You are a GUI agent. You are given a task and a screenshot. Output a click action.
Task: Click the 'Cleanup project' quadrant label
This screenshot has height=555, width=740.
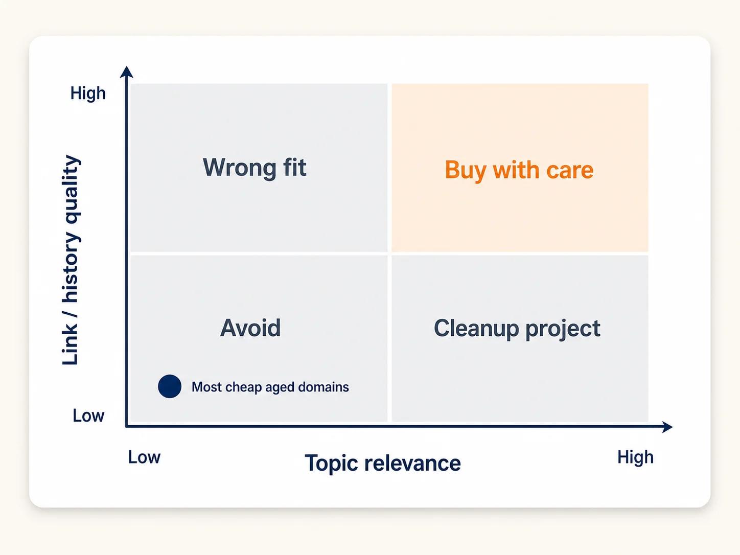click(x=517, y=329)
